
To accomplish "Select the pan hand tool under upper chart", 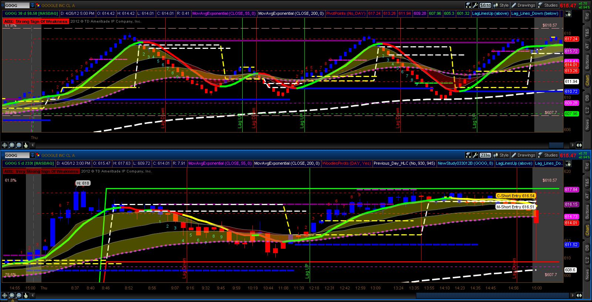I will (26, 145).
